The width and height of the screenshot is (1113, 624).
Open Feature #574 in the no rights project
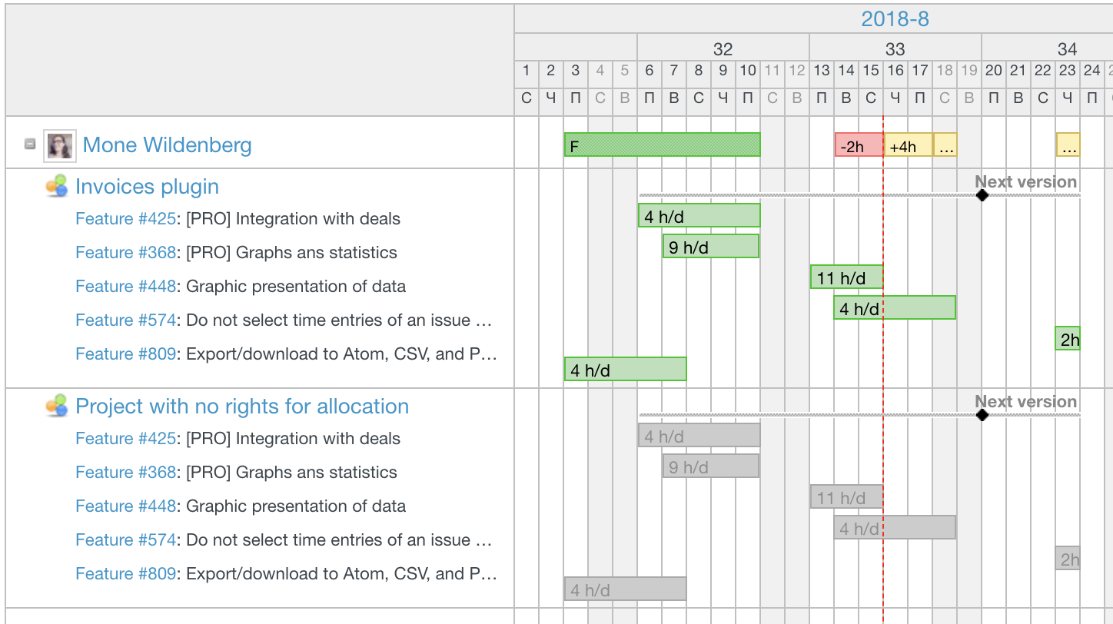coord(126,540)
